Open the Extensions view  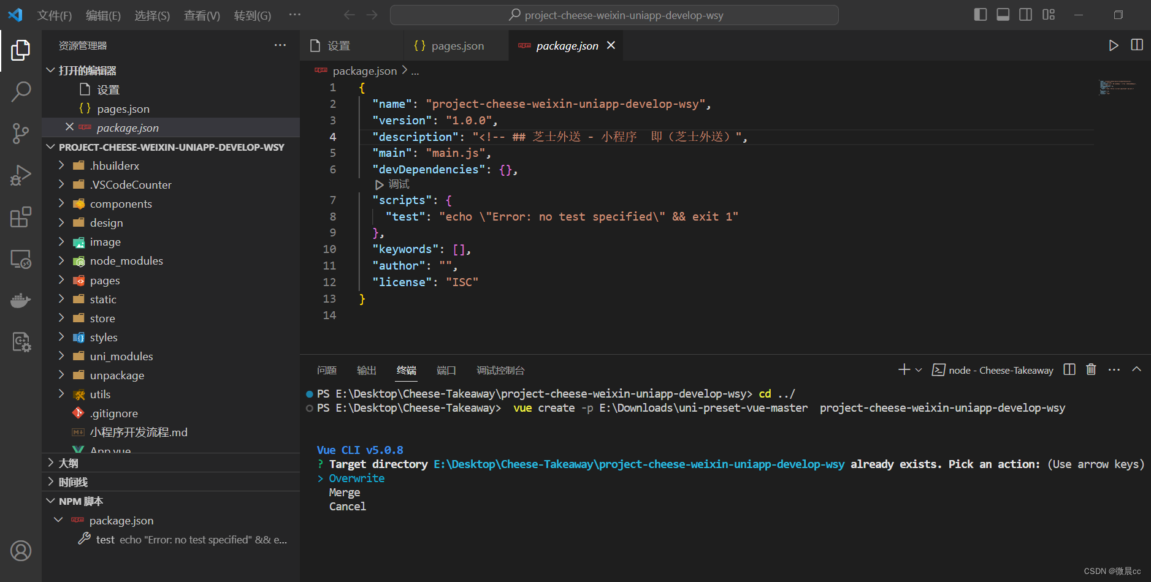click(21, 217)
